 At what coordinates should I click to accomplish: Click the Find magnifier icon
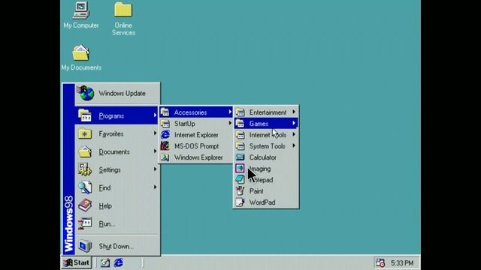85,187
